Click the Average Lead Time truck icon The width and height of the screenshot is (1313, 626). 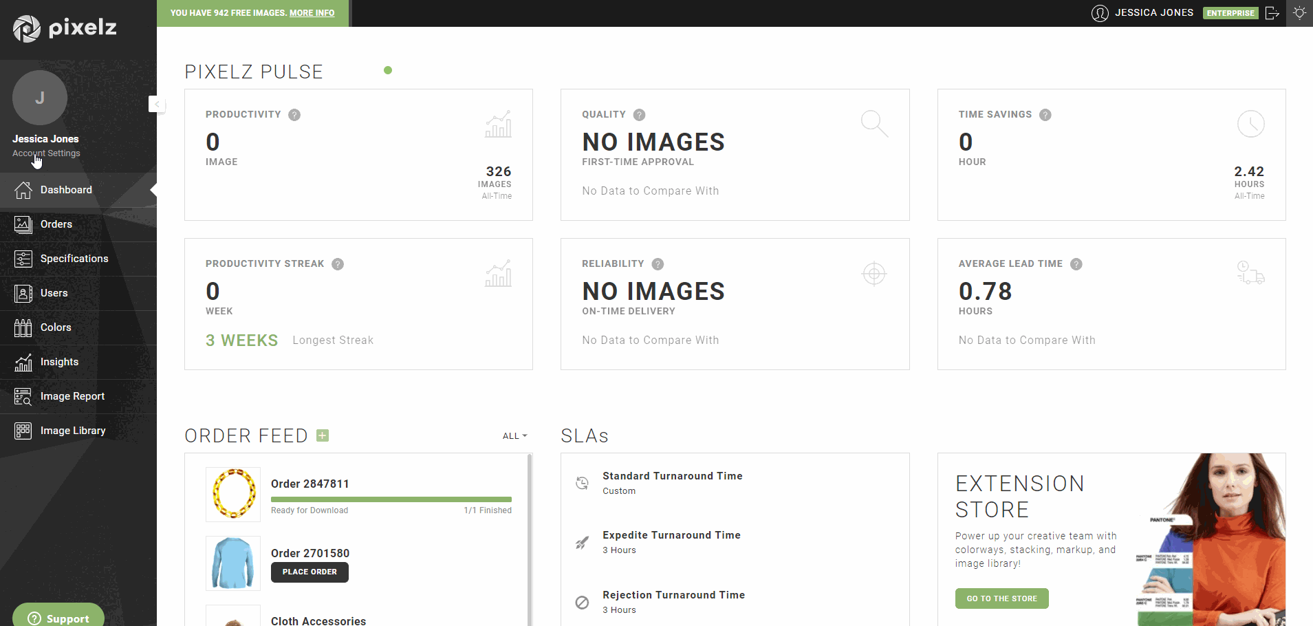pyautogui.click(x=1250, y=272)
